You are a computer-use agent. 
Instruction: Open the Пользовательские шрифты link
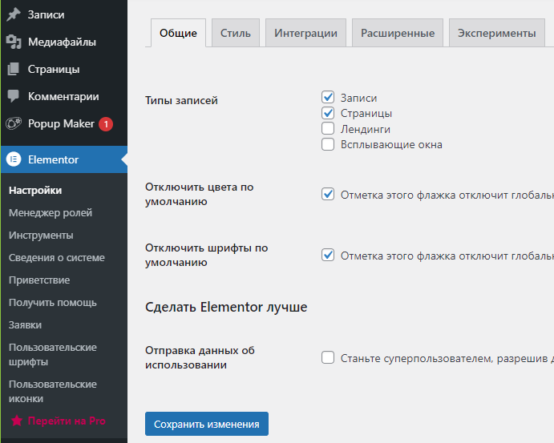[x=53, y=354]
